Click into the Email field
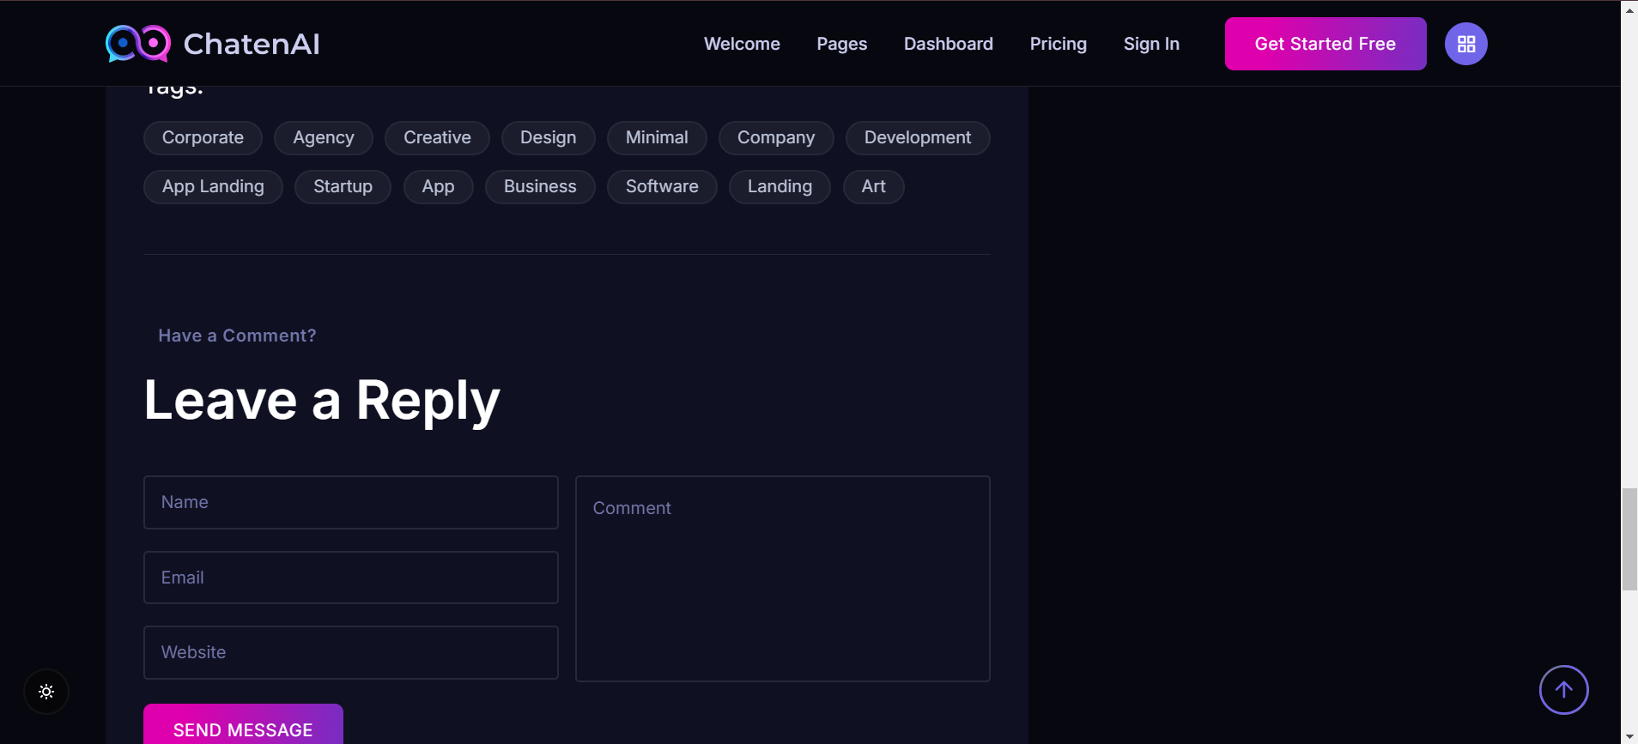 pyautogui.click(x=350, y=578)
